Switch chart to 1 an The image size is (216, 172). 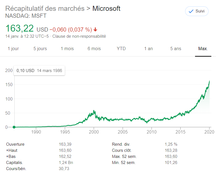pos(148,49)
